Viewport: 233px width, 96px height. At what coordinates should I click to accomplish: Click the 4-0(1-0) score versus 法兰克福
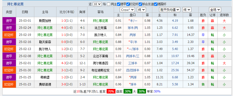(x=67, y=28)
